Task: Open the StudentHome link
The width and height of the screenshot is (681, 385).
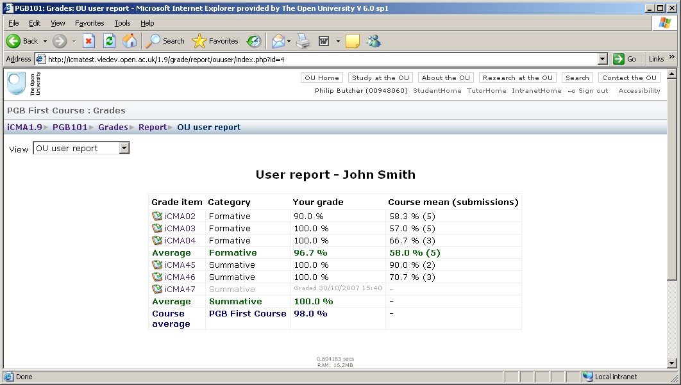Action: 437,90
